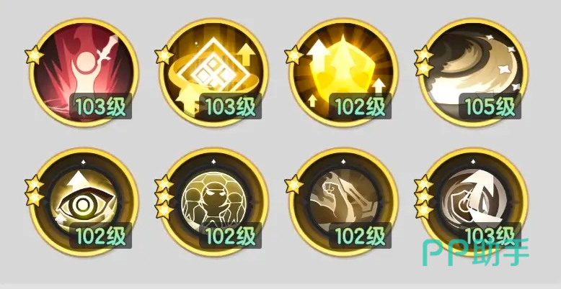Click the three stars on honeycomb crowd skill
This screenshot has height=289, width=561.
pyautogui.click(x=164, y=197)
